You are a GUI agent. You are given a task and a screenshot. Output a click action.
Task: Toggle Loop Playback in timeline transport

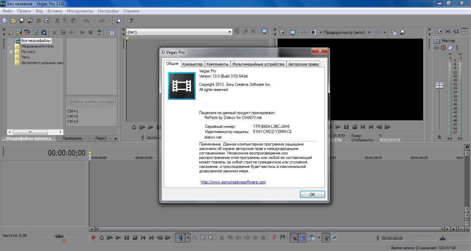102,238
